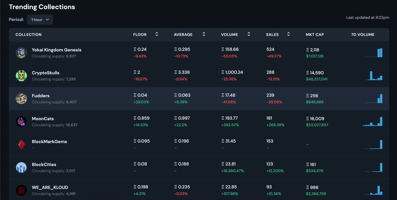Select BlockCities volume change +18,360.47%

(x=232, y=171)
